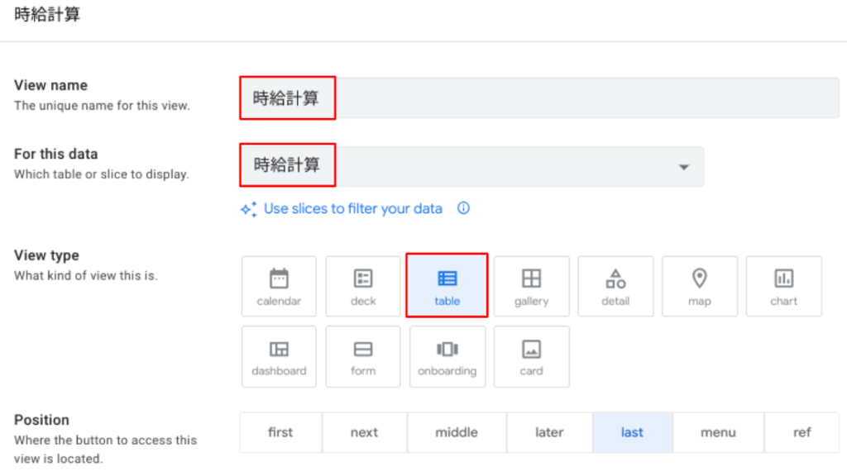Click the info icon beside slices link
Viewport: 847px width, 476px height.
(463, 208)
